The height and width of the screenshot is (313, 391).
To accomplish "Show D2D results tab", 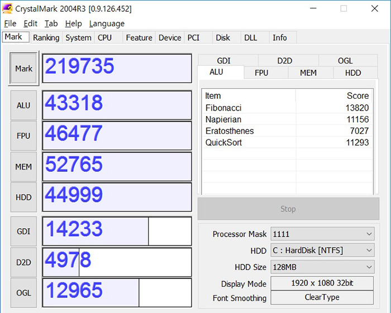I will [x=288, y=61].
